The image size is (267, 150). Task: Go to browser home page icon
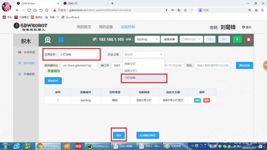coord(35,10)
